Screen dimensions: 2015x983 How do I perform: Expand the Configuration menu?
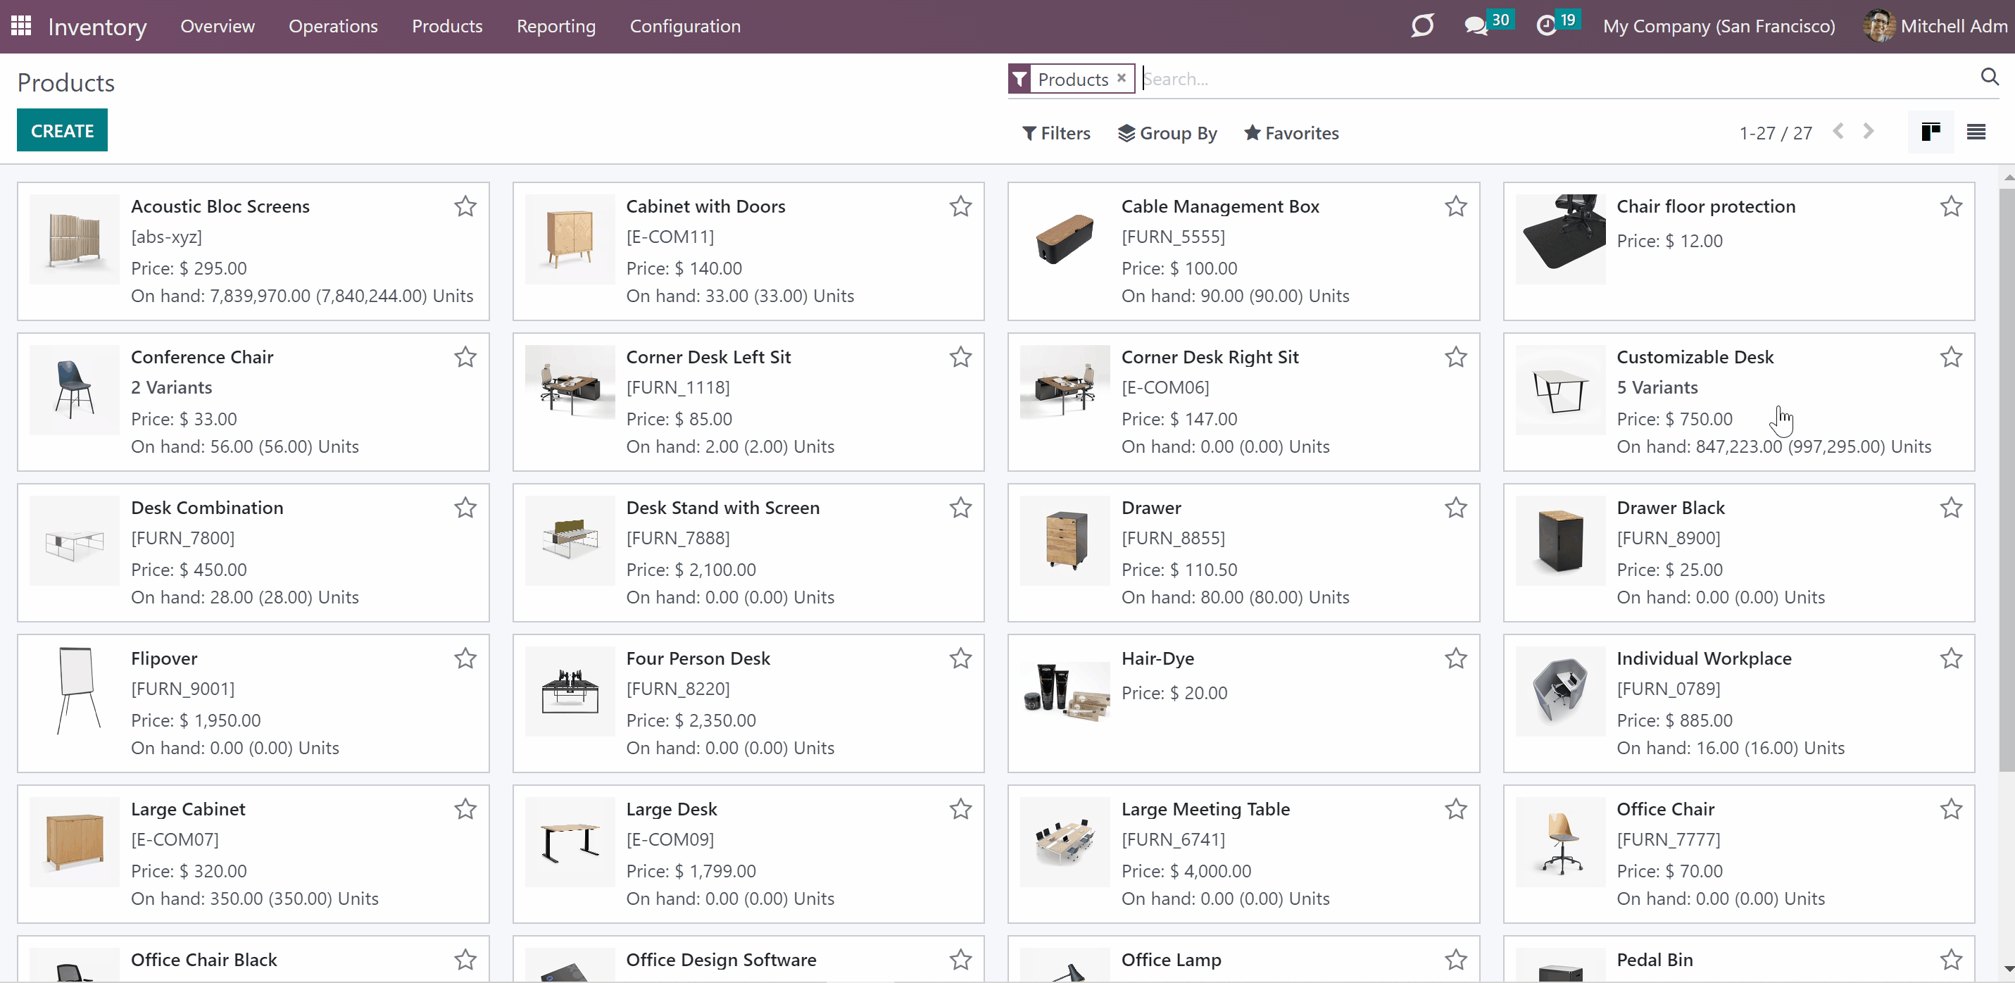685,26
